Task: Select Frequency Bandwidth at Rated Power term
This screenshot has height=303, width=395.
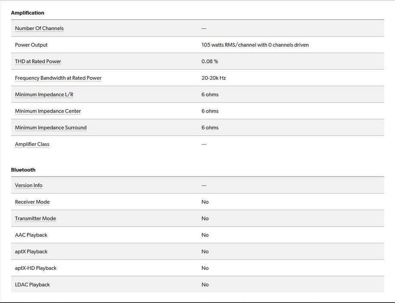Action: pyautogui.click(x=58, y=78)
